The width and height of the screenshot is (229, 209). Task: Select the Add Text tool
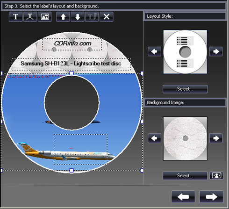pos(16,17)
